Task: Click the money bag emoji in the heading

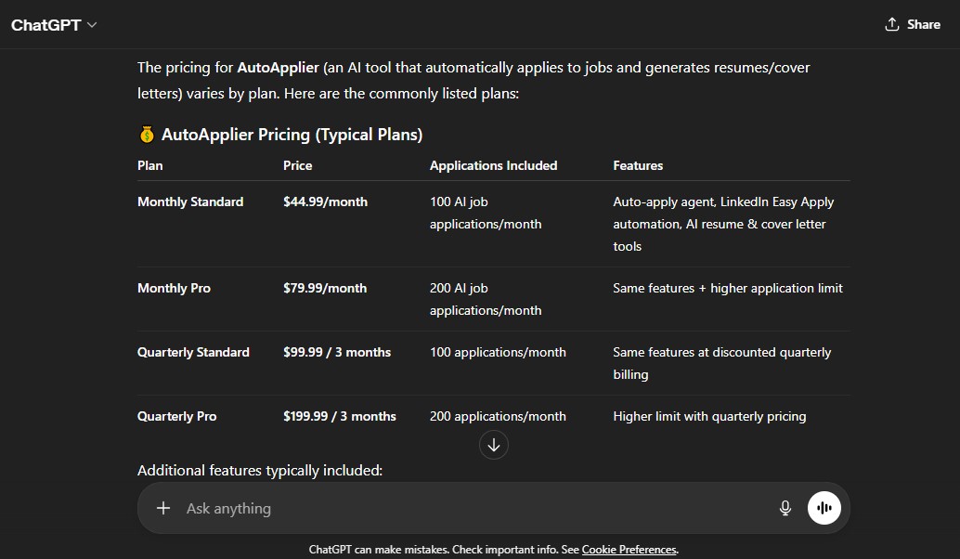Action: pyautogui.click(x=145, y=134)
